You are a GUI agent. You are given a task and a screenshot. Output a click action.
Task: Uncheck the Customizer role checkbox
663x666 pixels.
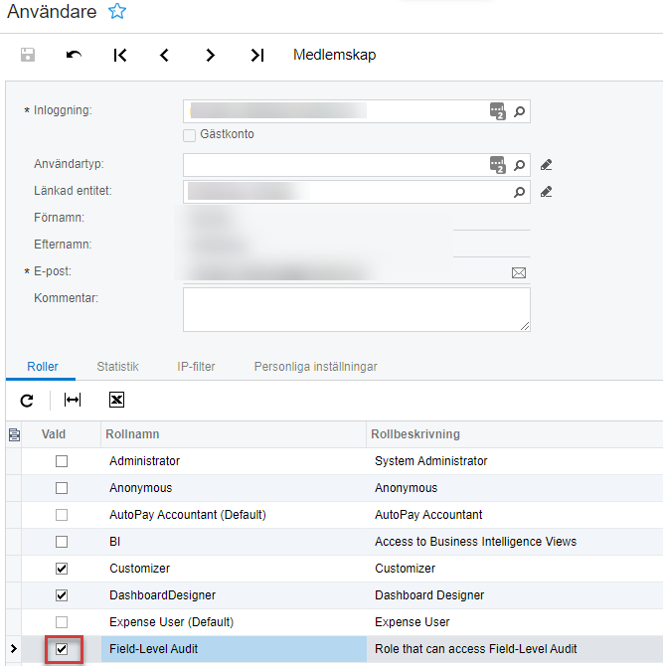click(62, 569)
